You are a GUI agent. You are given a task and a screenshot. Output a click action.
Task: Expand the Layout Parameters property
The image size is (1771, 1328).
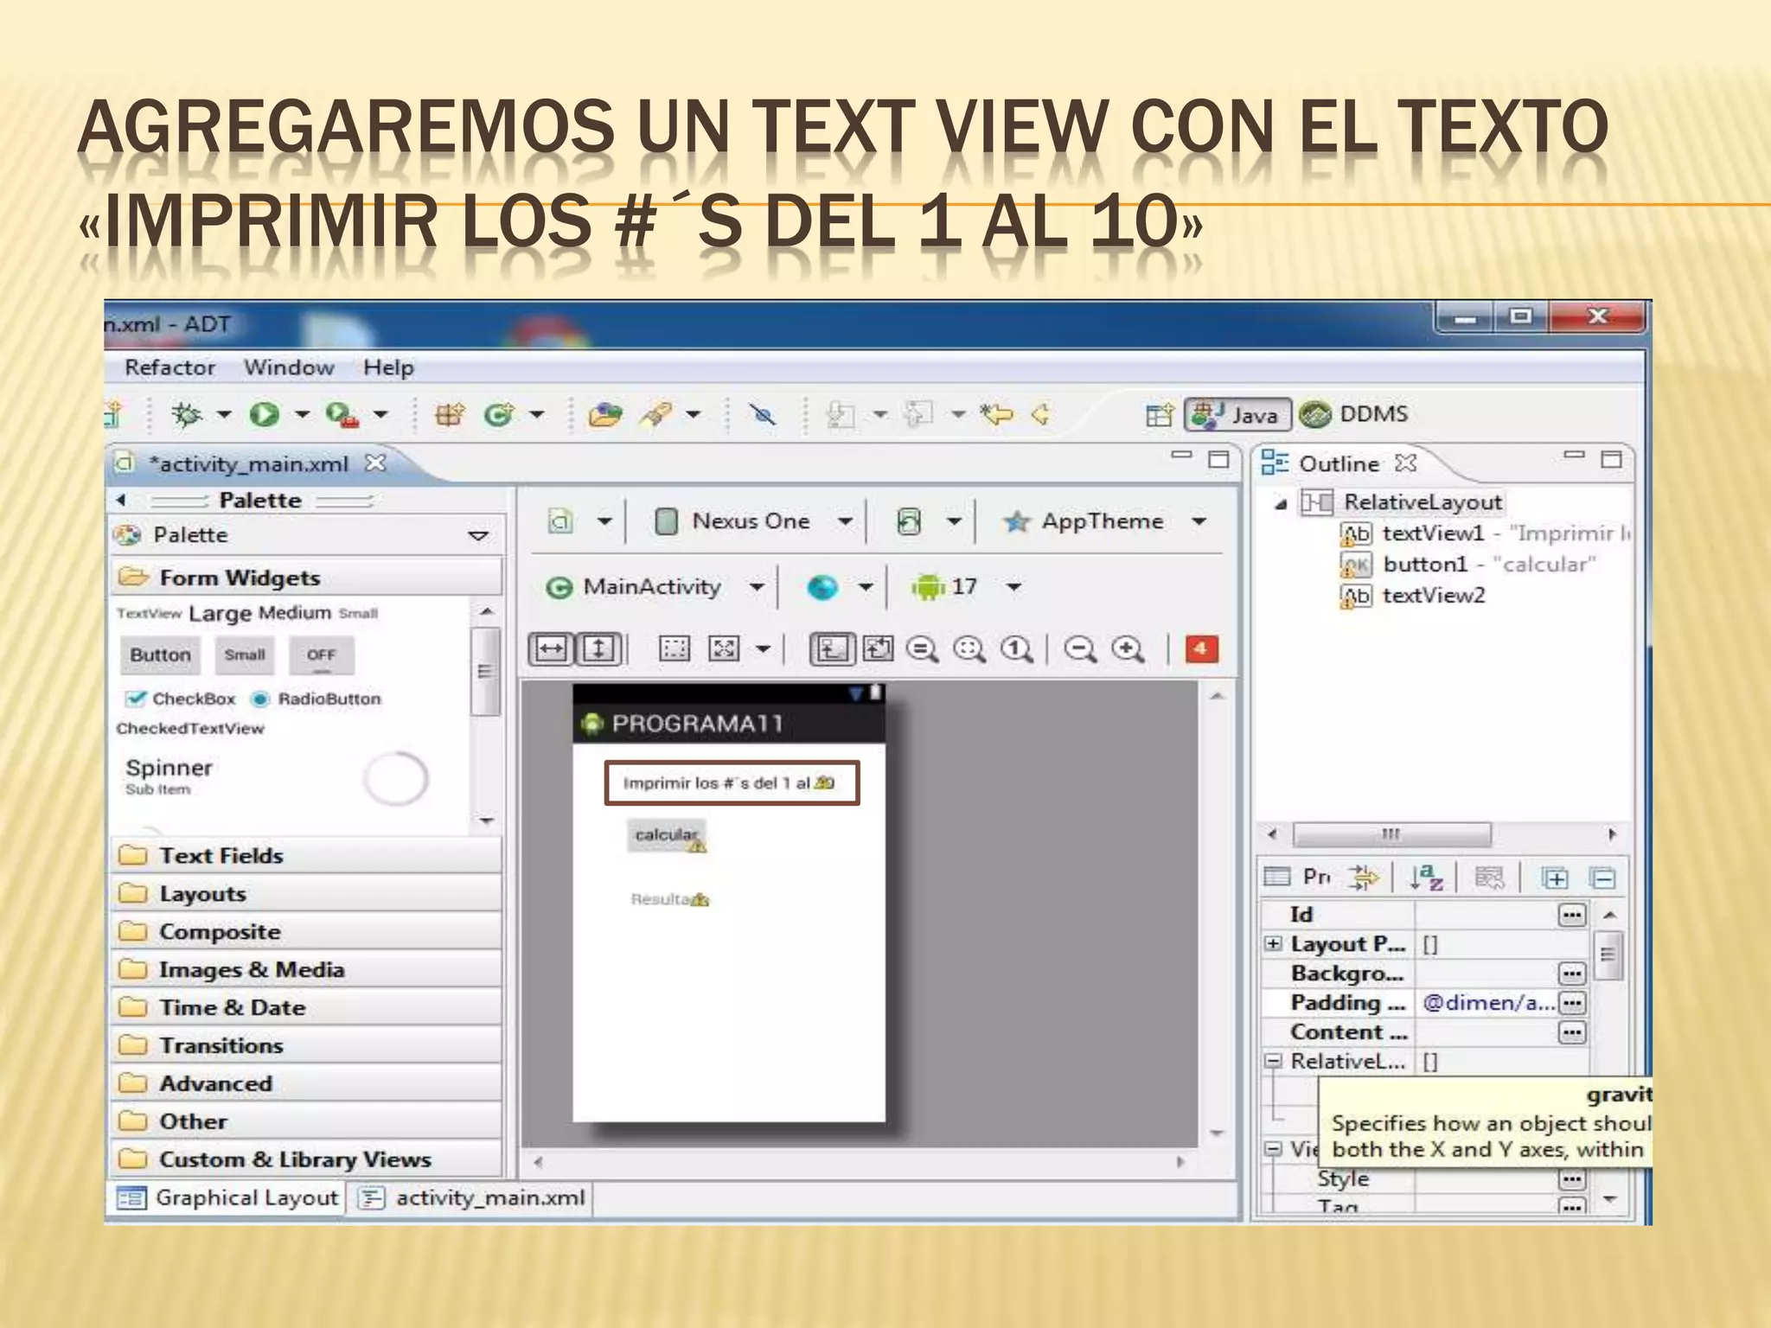coord(1273,944)
